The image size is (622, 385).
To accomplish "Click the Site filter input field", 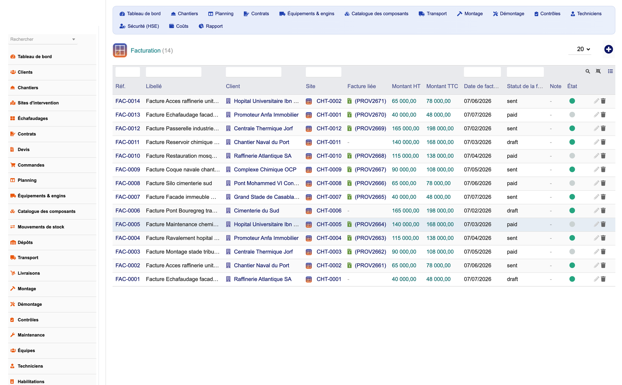I will click(323, 72).
